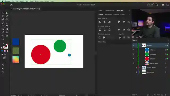Click the olive green square beside artboard
The image size is (170, 96).
16,51
